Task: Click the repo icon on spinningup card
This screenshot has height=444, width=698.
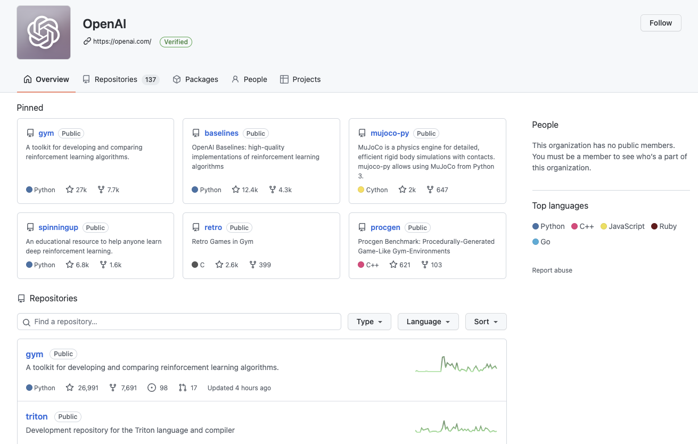Action: (30, 227)
